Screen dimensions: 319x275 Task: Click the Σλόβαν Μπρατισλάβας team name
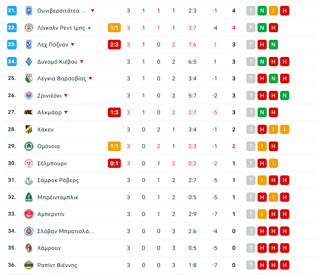(x=66, y=231)
